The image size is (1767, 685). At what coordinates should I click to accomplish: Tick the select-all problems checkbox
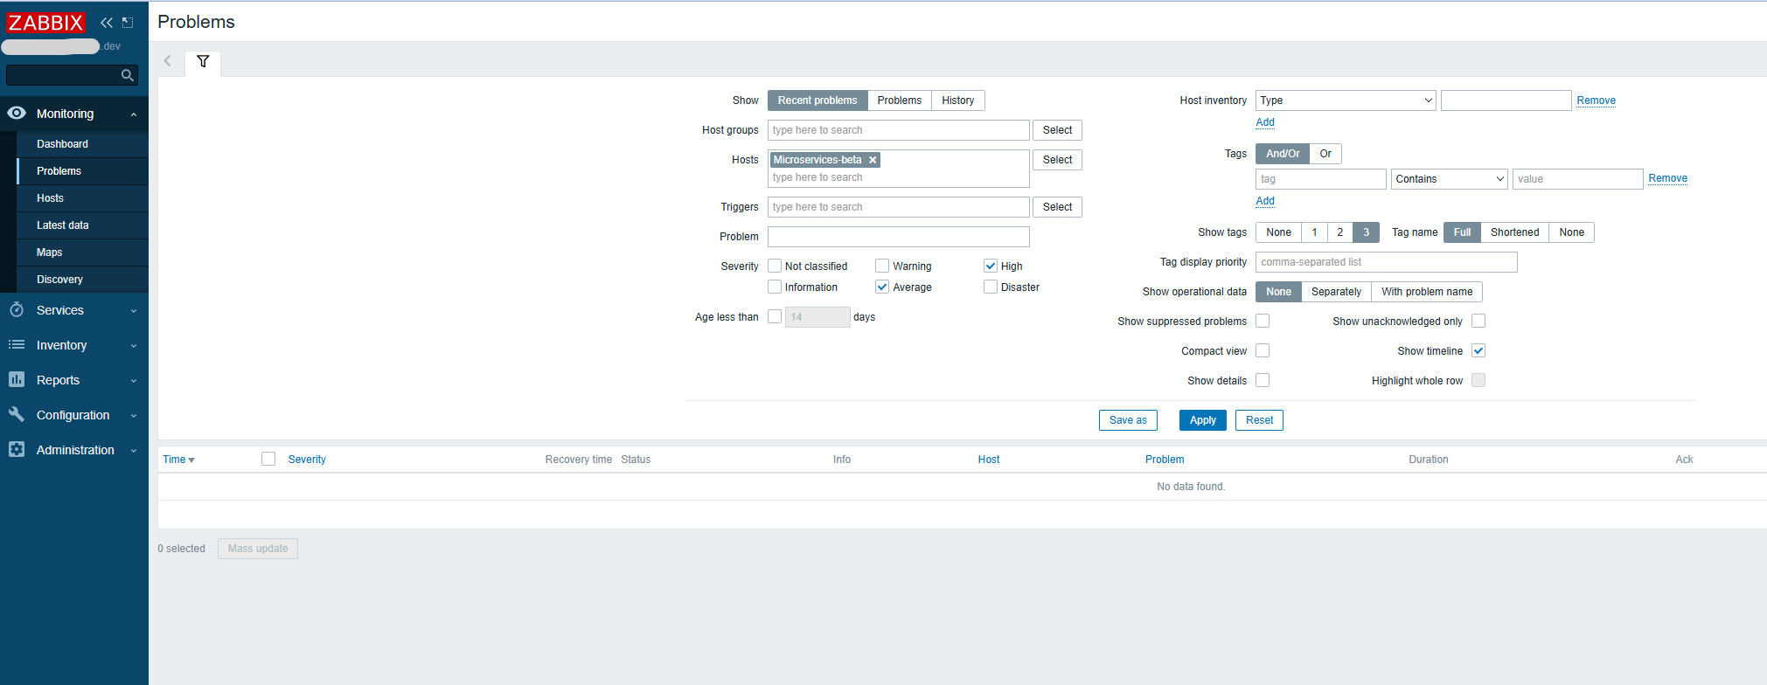tap(268, 459)
